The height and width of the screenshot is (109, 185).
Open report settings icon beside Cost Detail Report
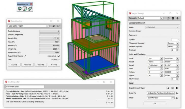(x=54, y=26)
